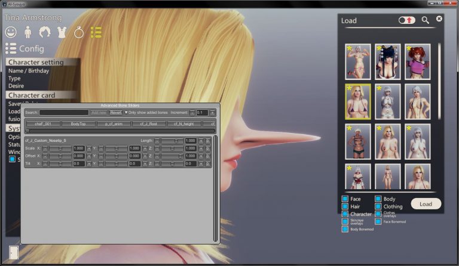Adjust the Scale X slider

click(60, 149)
